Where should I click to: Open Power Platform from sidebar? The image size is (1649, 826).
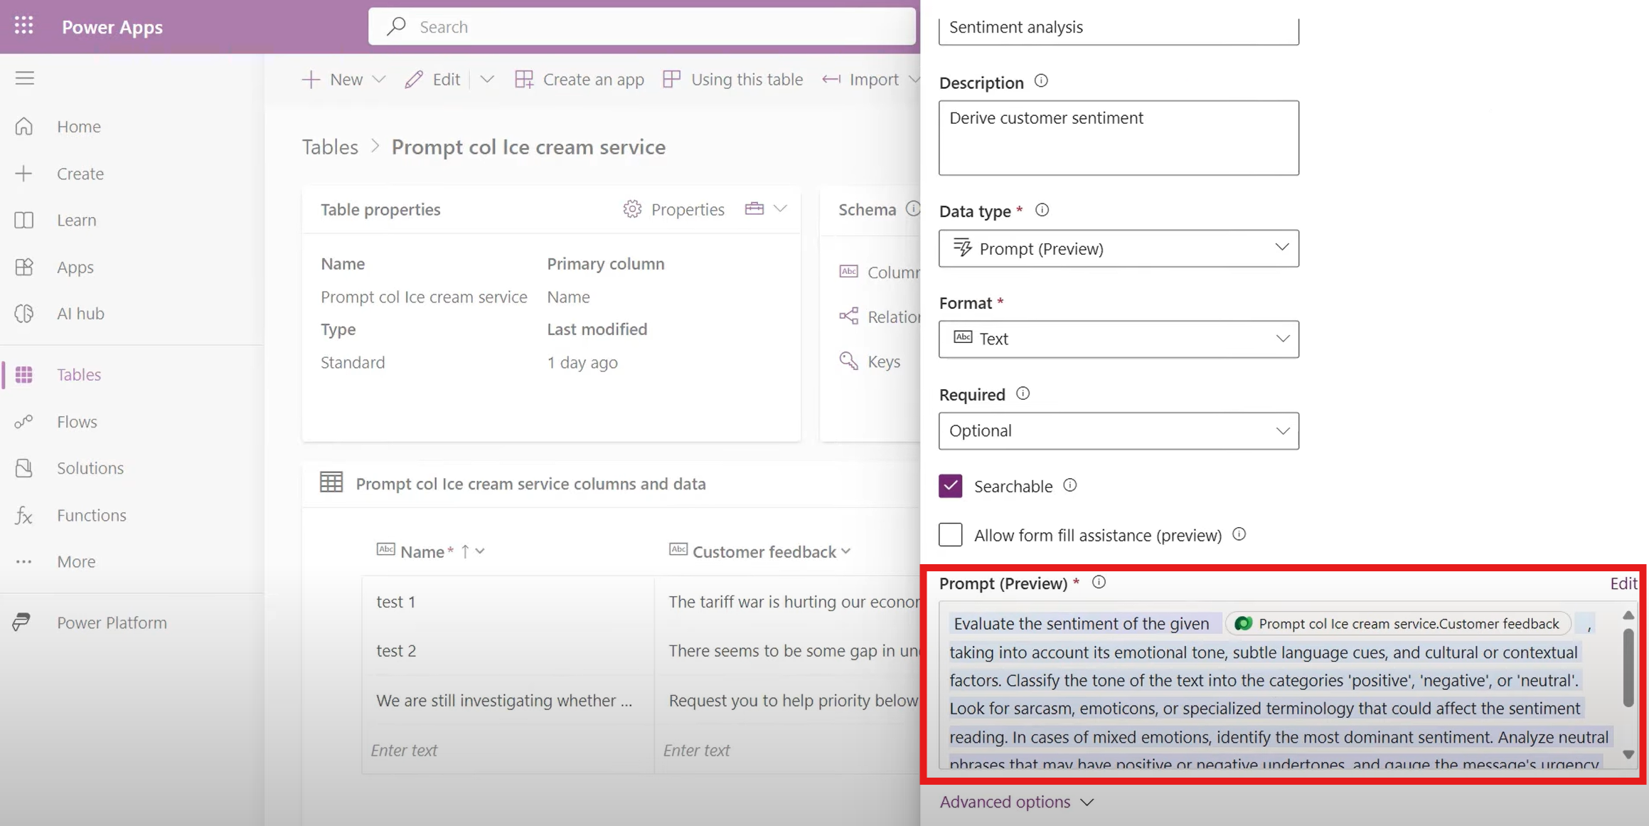click(111, 623)
